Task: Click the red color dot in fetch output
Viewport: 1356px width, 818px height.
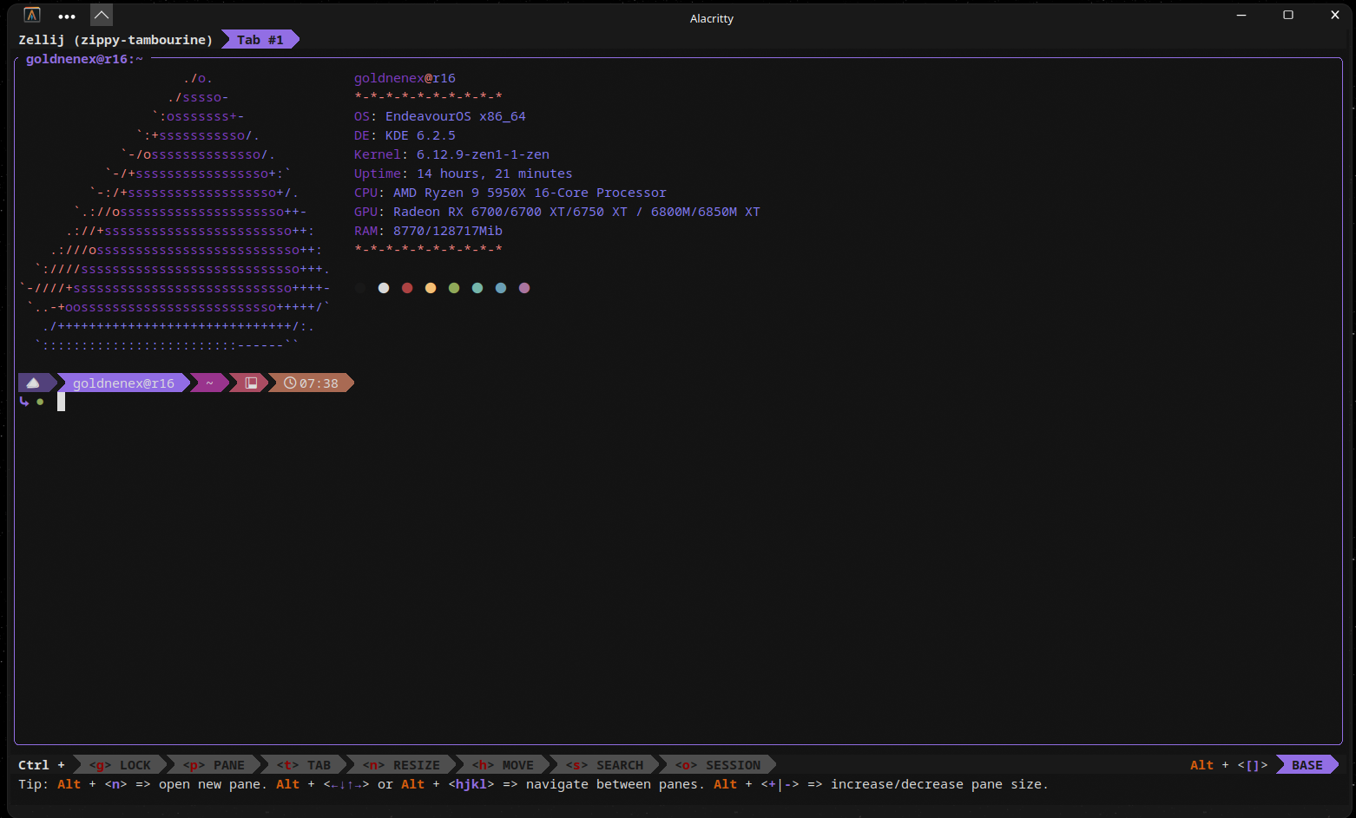Action: pos(407,288)
